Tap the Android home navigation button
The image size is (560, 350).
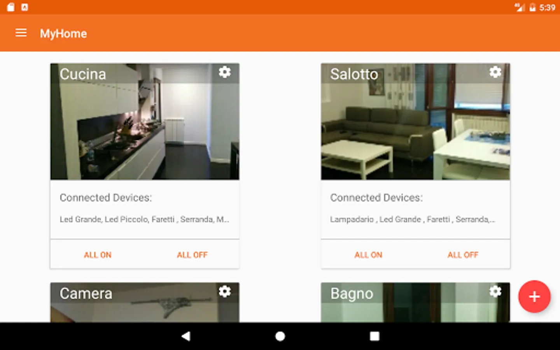click(x=280, y=336)
